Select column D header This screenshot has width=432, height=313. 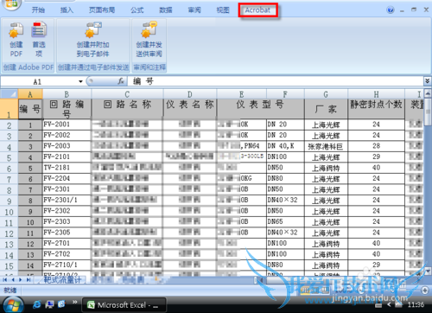190,94
